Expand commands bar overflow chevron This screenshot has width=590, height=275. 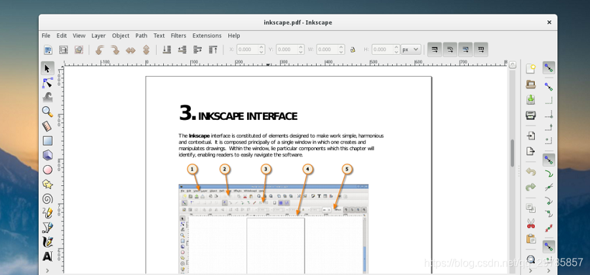530,270
